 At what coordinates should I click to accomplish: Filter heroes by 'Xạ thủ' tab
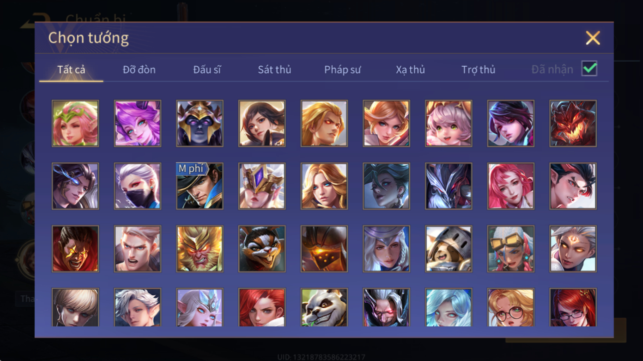click(410, 70)
